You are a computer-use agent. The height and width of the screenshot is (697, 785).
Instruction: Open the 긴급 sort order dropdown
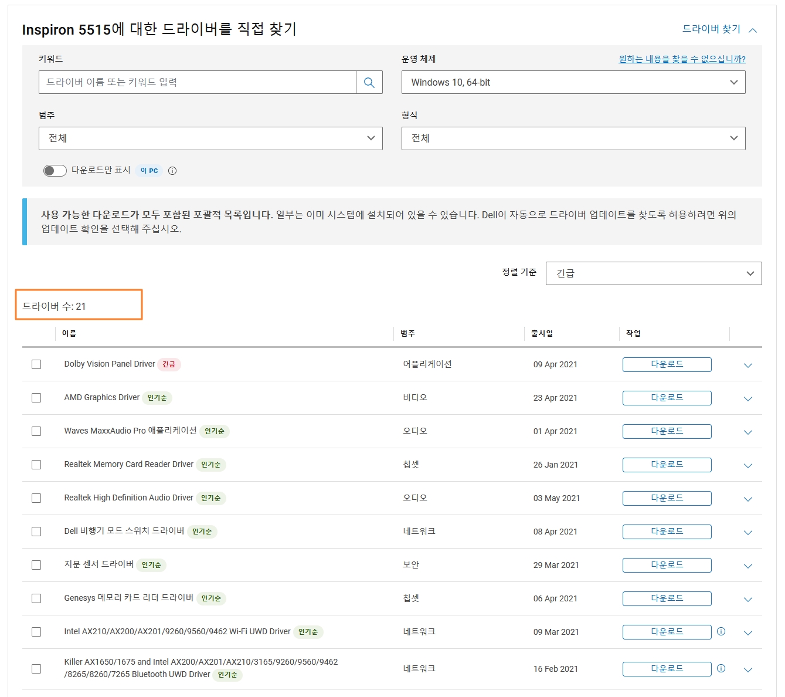pos(653,273)
